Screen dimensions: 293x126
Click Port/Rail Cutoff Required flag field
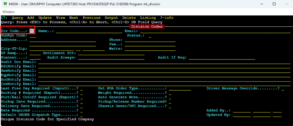click(x=81, y=97)
